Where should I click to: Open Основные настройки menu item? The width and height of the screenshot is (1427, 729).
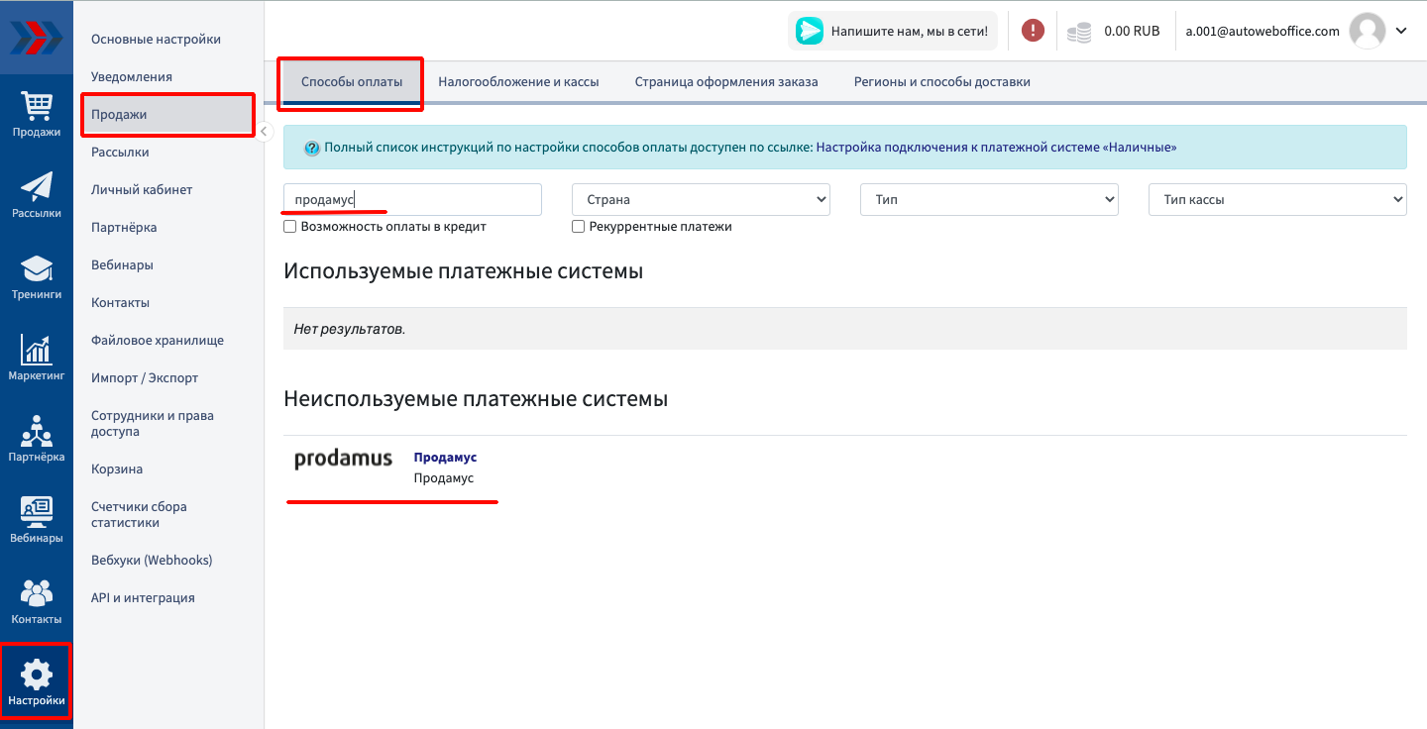tap(156, 40)
